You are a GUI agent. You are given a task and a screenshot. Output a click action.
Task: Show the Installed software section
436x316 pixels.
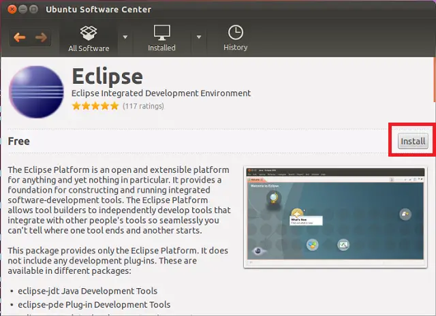161,38
